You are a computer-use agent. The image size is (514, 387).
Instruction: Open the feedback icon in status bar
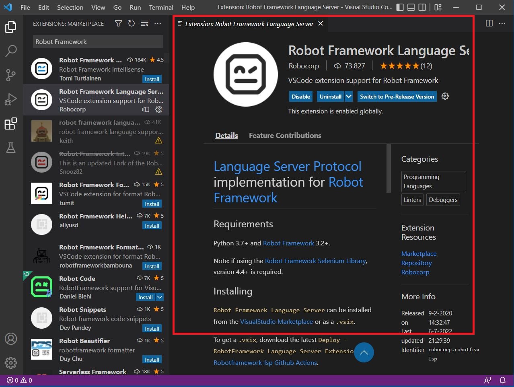[488, 380]
